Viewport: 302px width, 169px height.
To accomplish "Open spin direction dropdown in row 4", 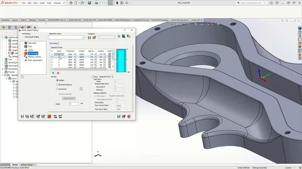I will 95,62.
